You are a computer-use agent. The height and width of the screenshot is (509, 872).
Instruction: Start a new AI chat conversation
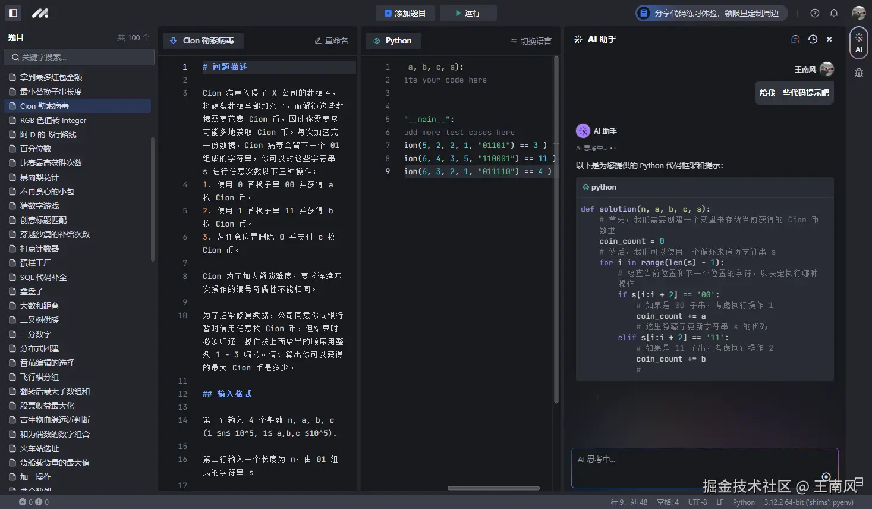coord(795,39)
